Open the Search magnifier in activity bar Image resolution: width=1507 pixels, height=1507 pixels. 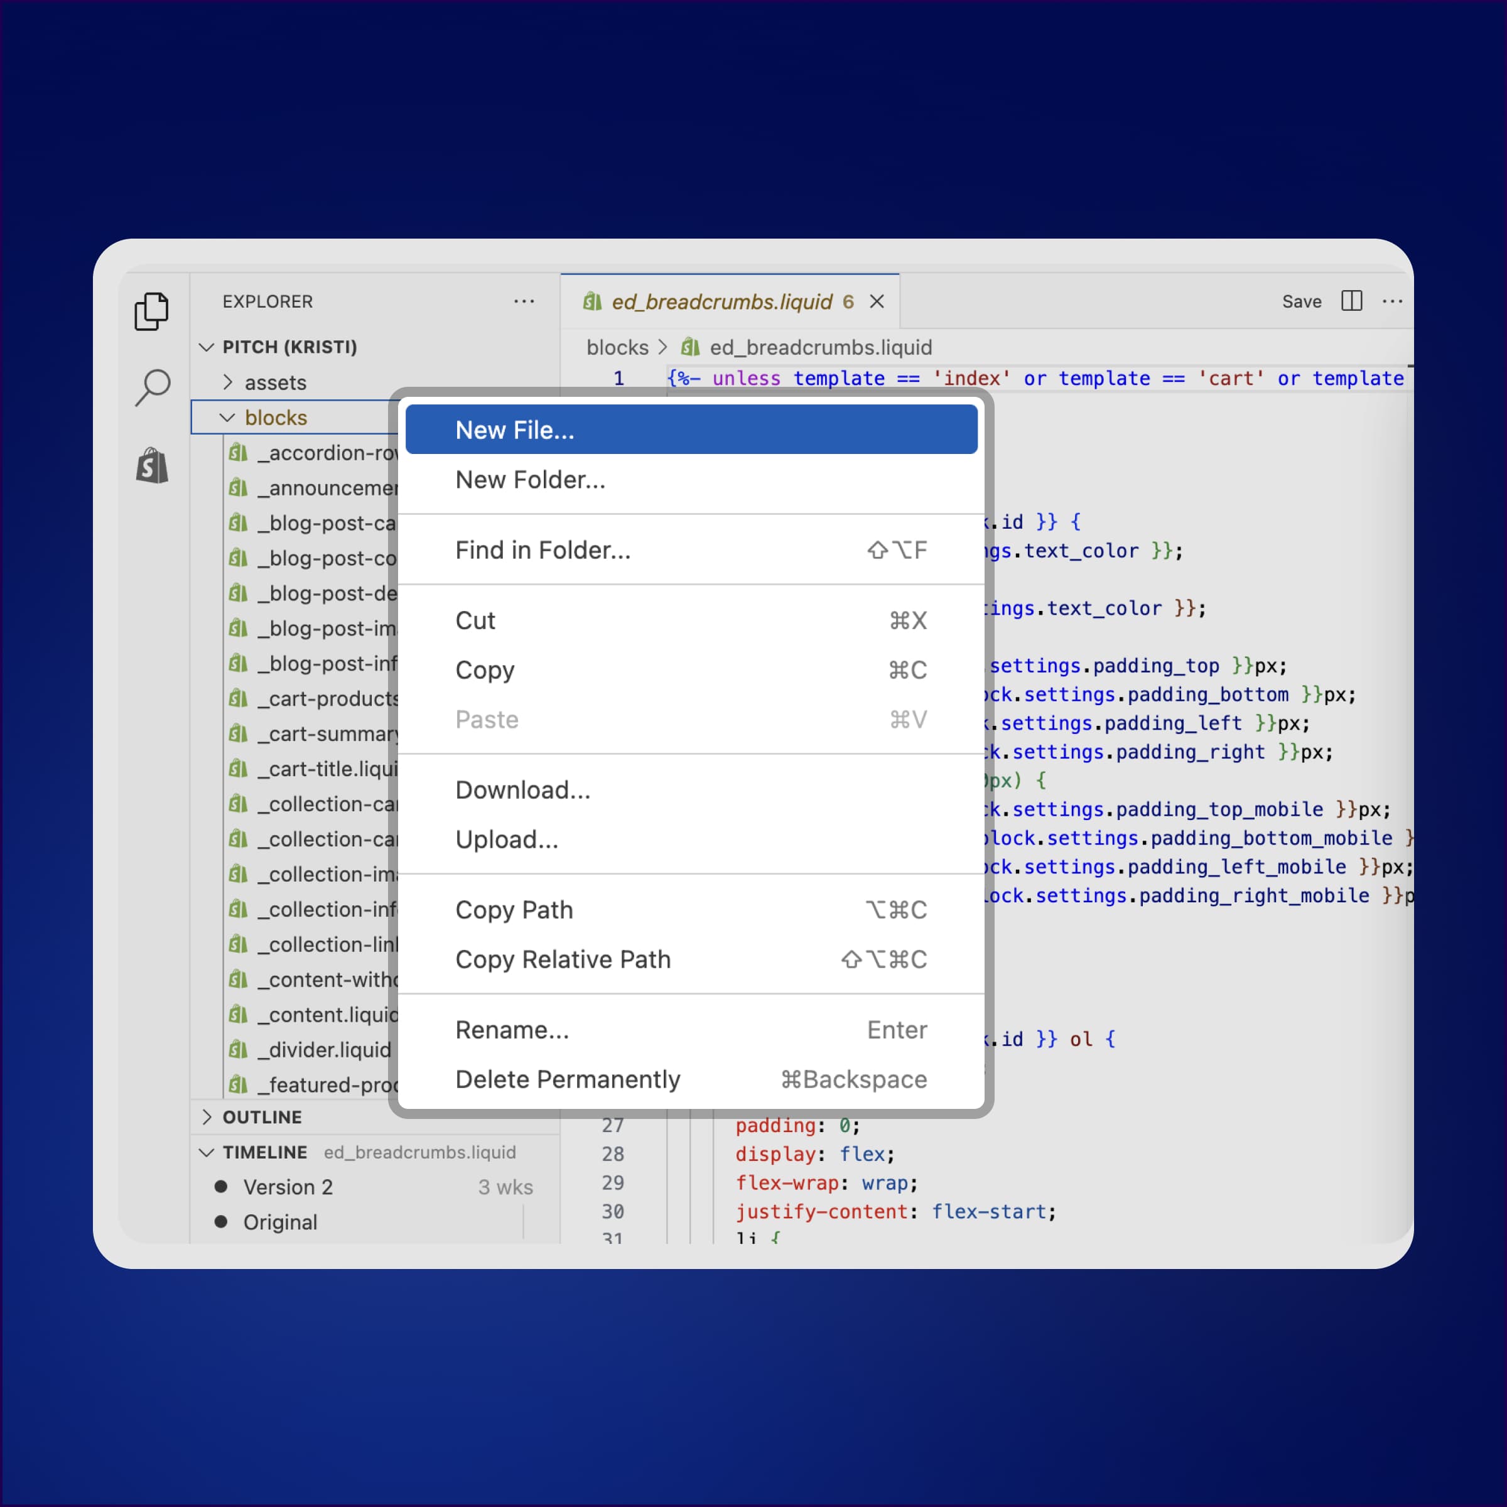pos(151,387)
